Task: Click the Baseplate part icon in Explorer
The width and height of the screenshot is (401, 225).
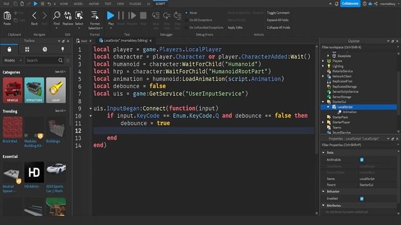Action: tap(334, 56)
